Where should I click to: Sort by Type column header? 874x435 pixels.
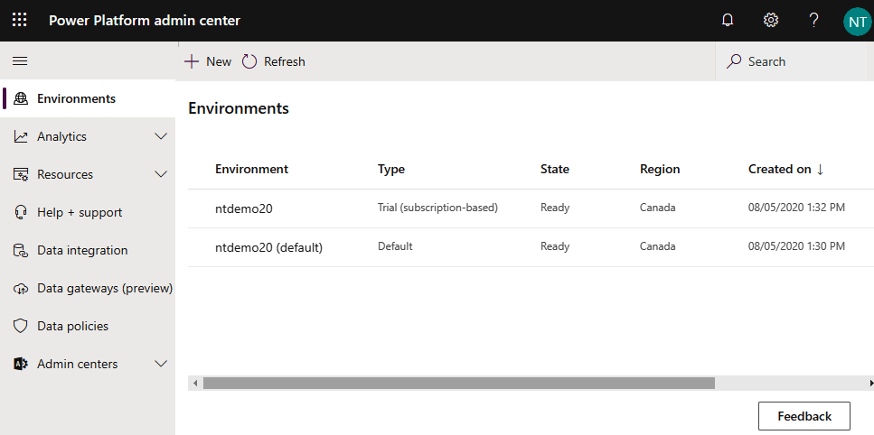pyautogui.click(x=390, y=169)
